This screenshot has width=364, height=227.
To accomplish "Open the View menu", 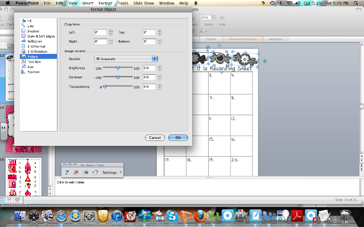I will [73, 3].
